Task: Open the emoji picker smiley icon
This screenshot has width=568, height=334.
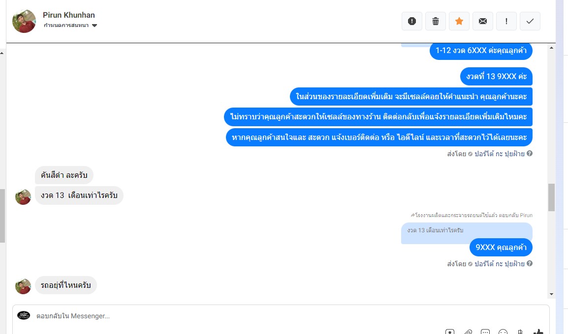Action: [503, 332]
